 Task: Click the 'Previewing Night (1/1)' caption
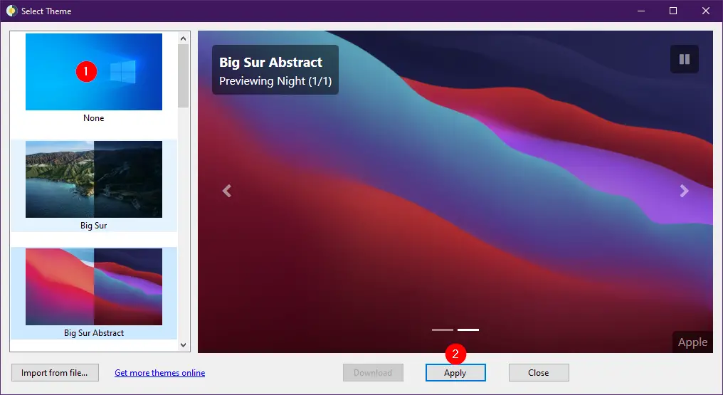(x=275, y=81)
